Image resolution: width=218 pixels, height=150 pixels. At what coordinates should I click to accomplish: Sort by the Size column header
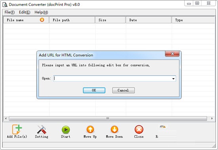click(x=111, y=20)
